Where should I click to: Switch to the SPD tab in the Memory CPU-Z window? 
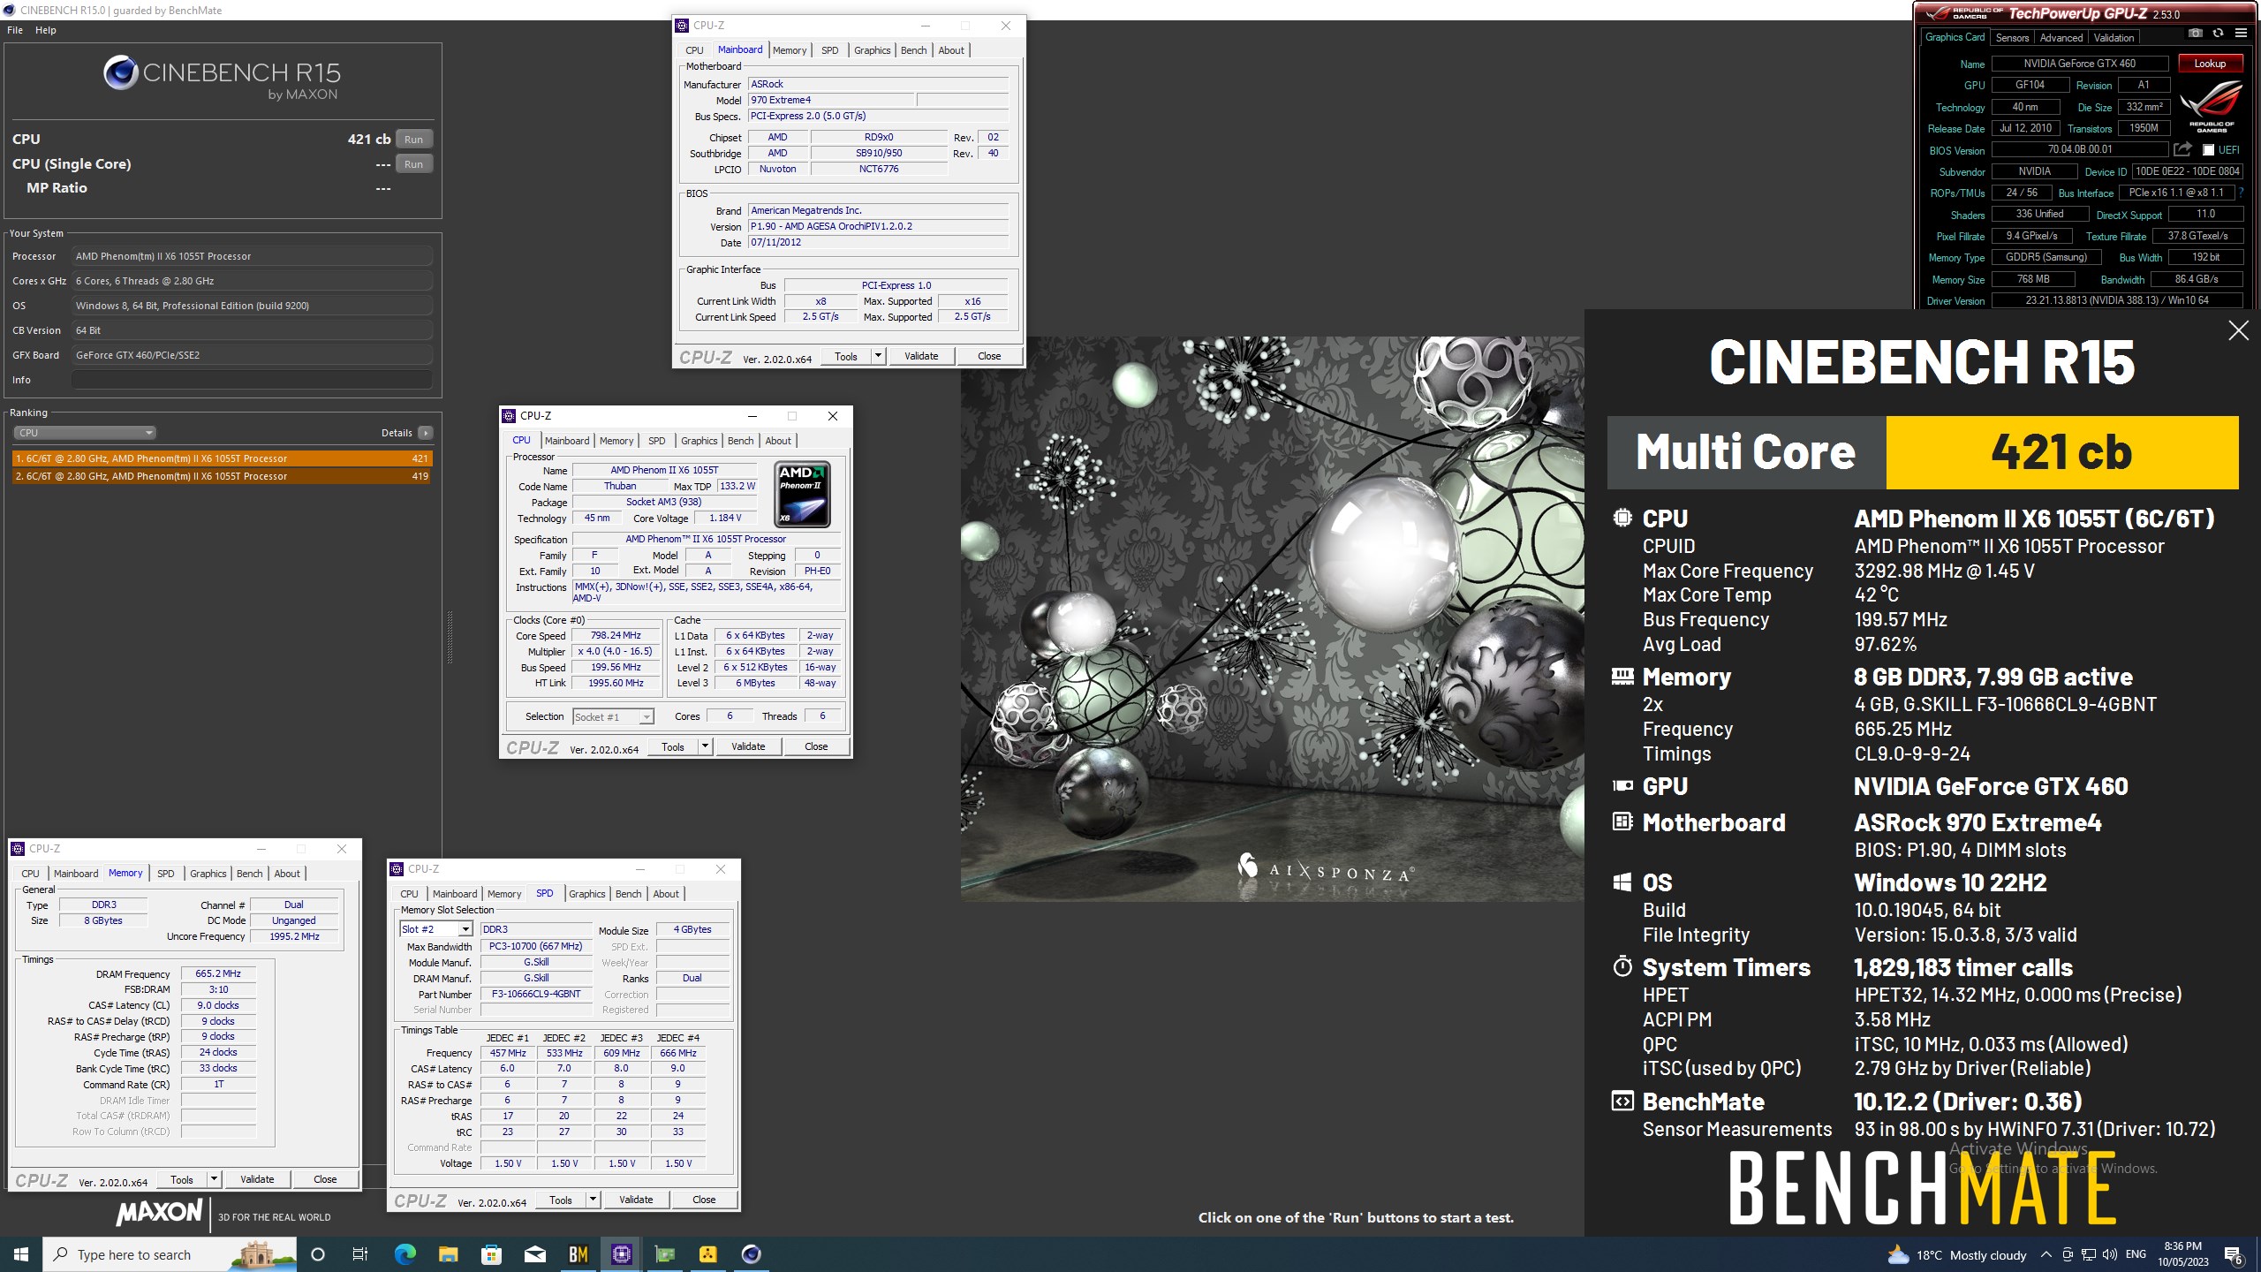coord(166,874)
